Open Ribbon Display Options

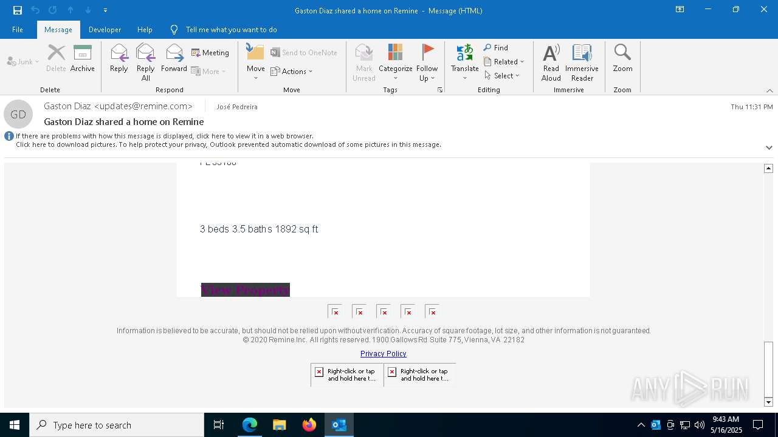pyautogui.click(x=680, y=10)
